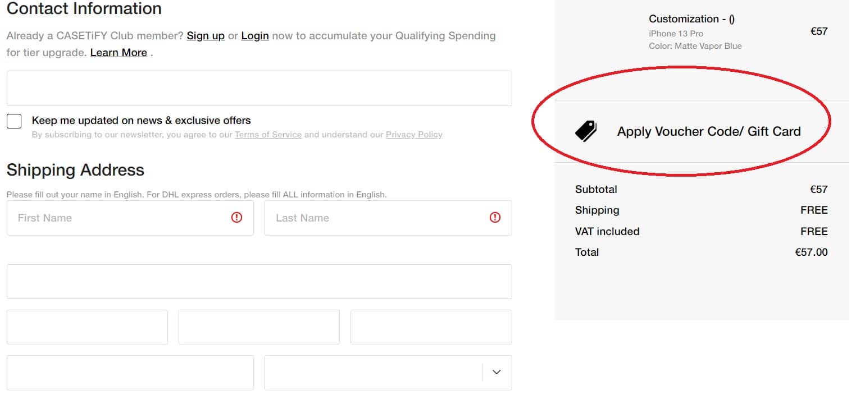Click the leftmost field in the three-field row
856x396 pixels.
tap(87, 327)
